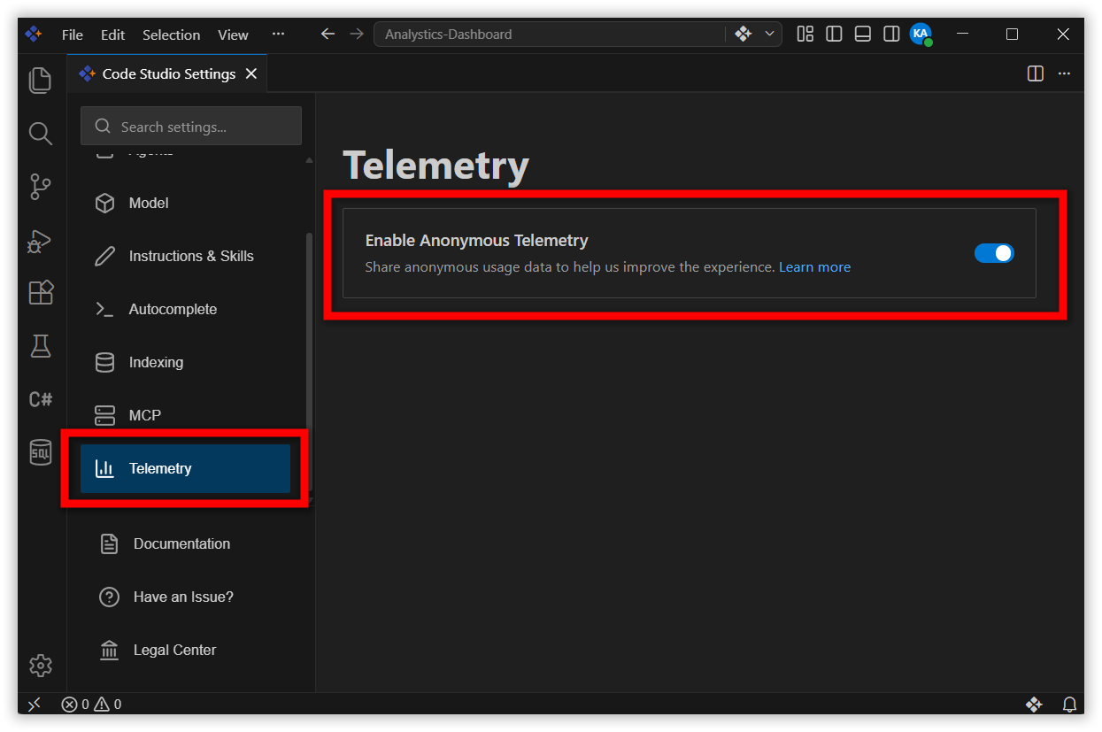Open Run and Debug bug icon
Image resolution: width=1102 pixels, height=732 pixels.
click(x=41, y=240)
